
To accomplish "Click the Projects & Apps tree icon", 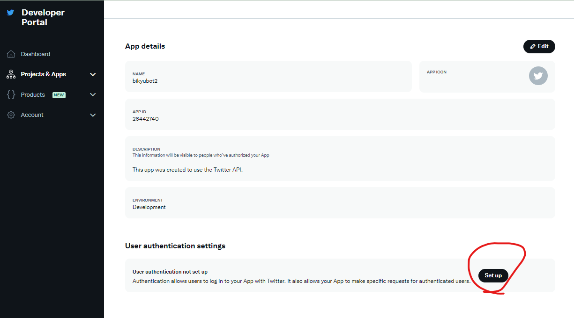I will point(11,74).
